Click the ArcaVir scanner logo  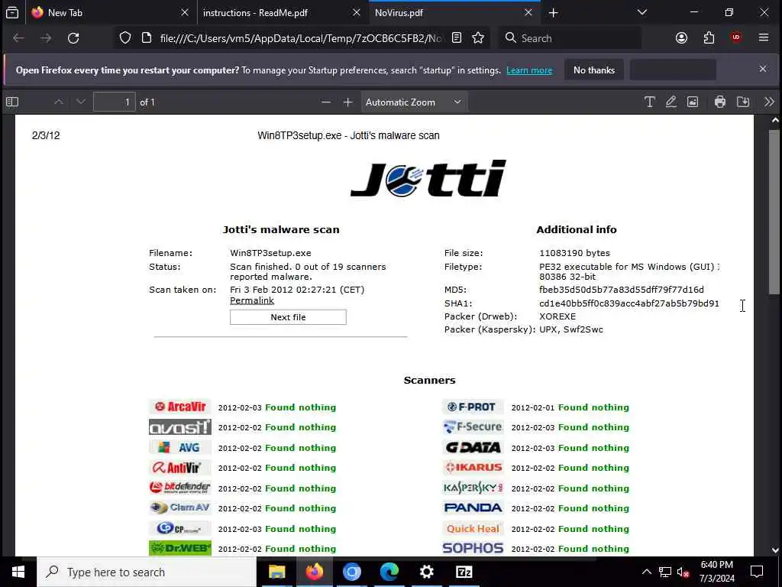coord(180,407)
